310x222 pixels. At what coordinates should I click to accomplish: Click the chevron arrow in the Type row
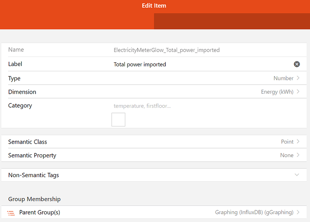pos(298,78)
